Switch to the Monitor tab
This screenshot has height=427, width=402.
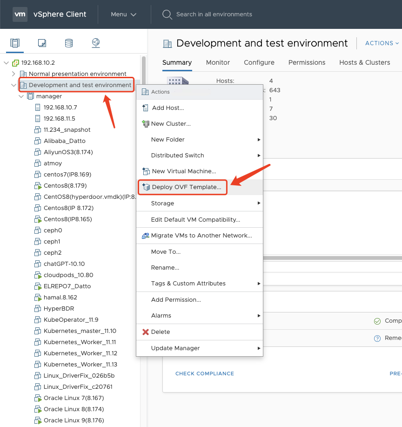218,63
